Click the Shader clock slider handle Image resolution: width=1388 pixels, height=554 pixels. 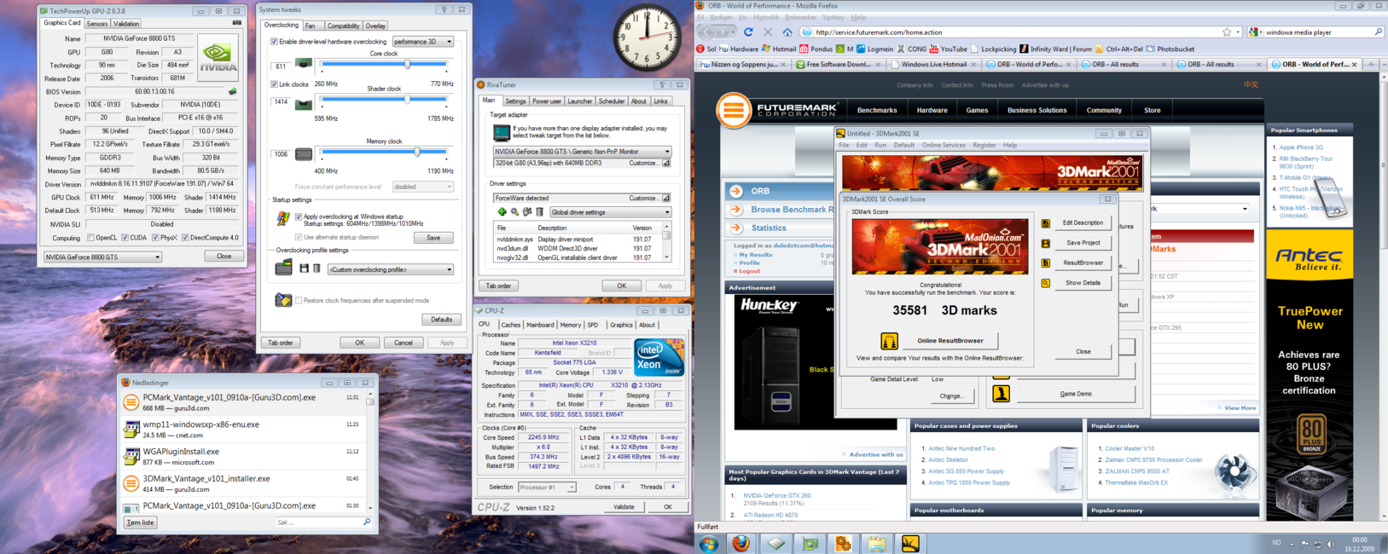408,100
